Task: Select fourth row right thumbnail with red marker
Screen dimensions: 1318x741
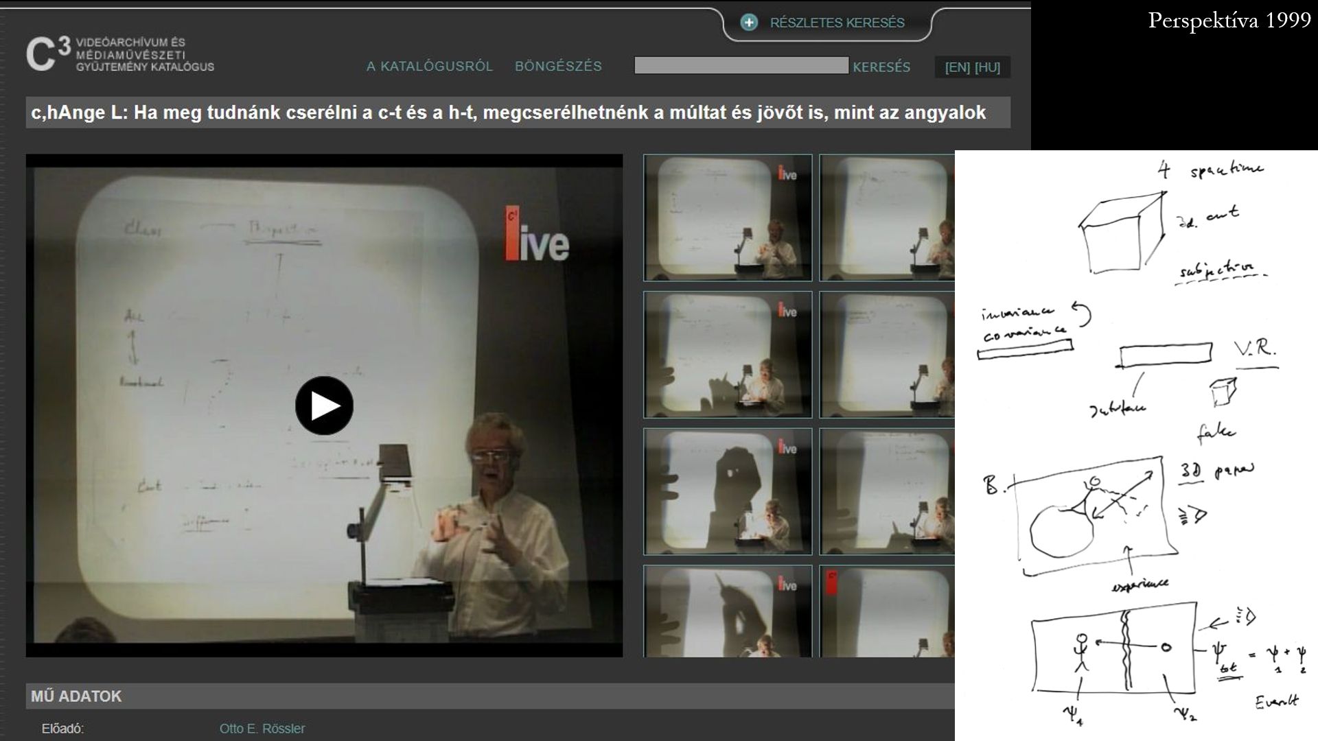Action: (x=887, y=611)
